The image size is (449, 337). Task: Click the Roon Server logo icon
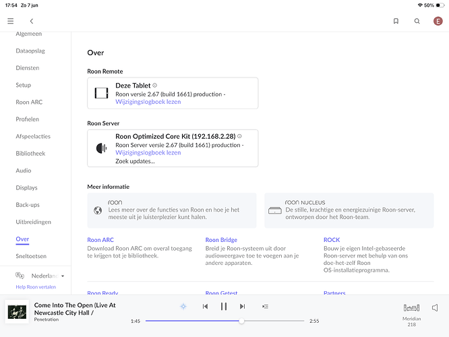click(x=101, y=148)
